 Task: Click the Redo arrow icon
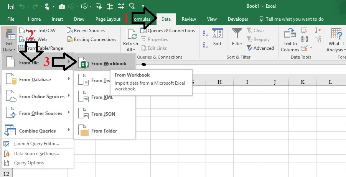coord(35,7)
